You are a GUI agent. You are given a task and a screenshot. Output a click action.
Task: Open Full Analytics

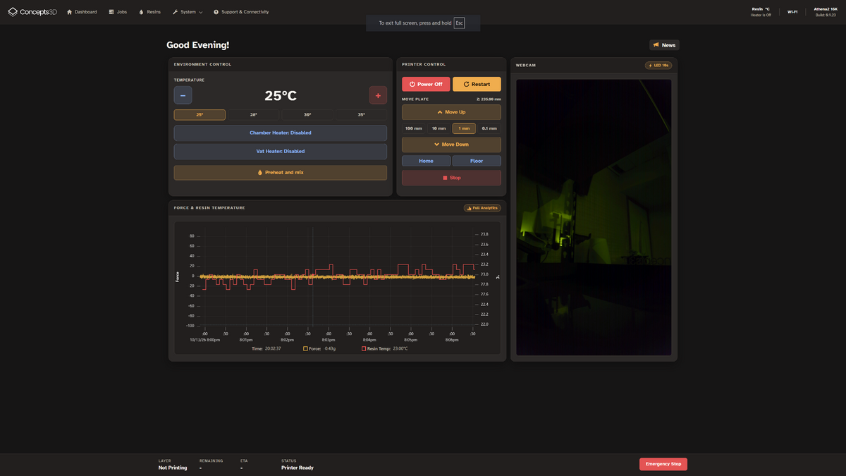pyautogui.click(x=482, y=208)
